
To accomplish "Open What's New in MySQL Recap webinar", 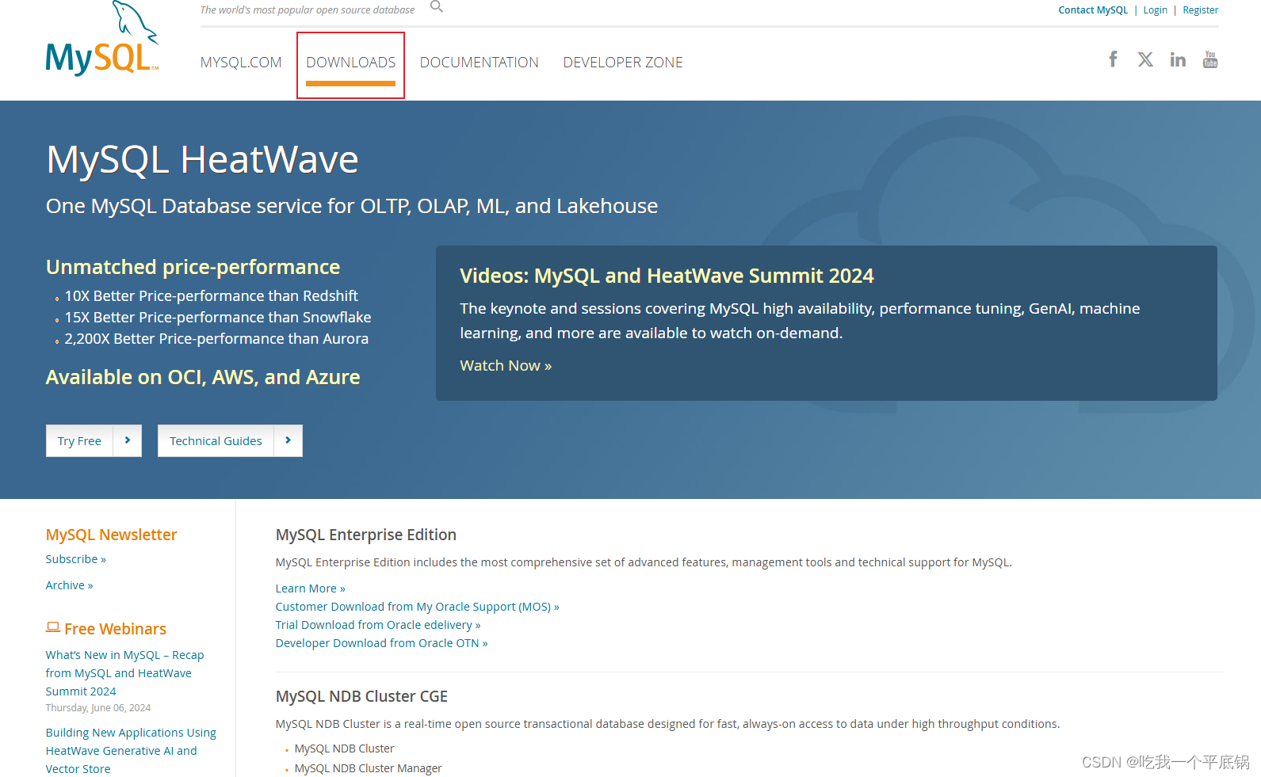I will (124, 673).
